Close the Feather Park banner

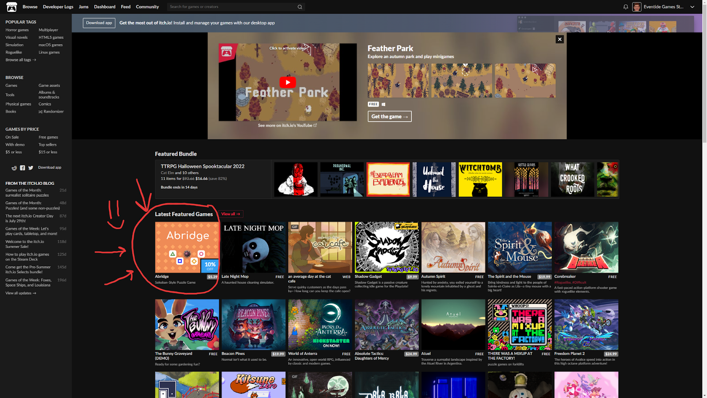click(x=559, y=39)
